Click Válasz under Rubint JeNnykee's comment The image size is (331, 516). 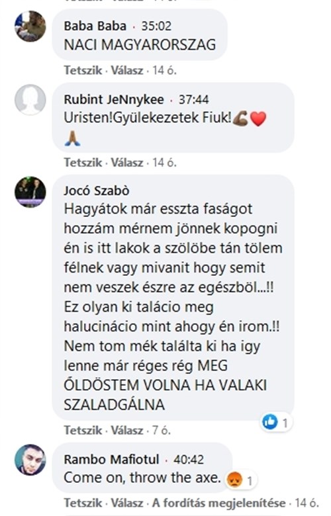127,163
